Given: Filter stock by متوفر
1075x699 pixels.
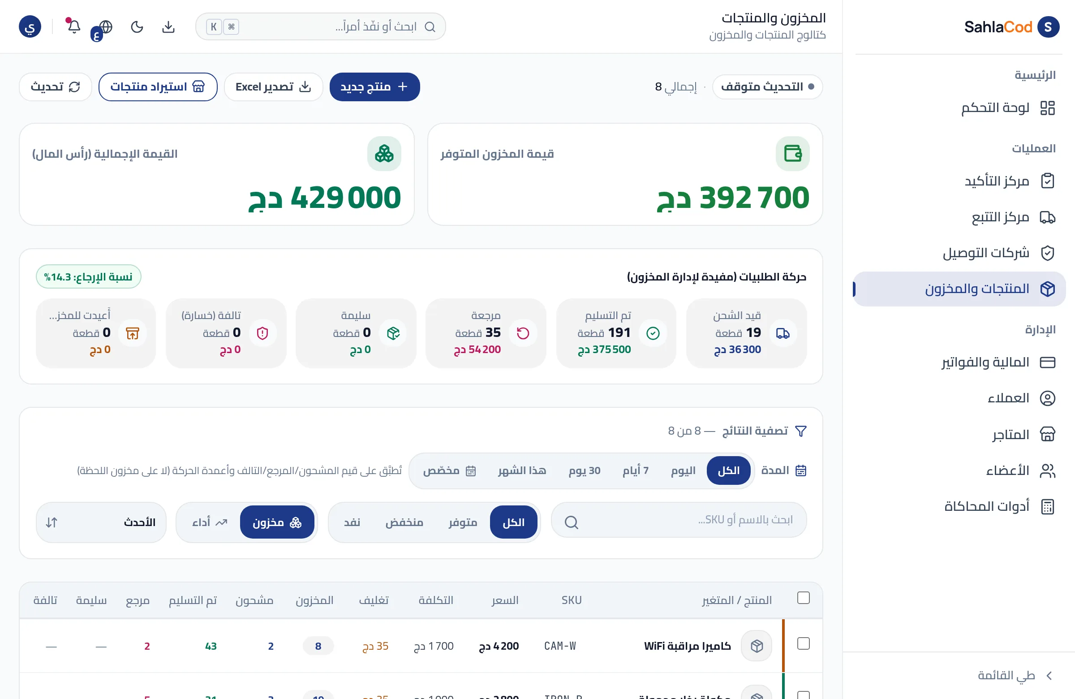Looking at the screenshot, I should (x=463, y=522).
